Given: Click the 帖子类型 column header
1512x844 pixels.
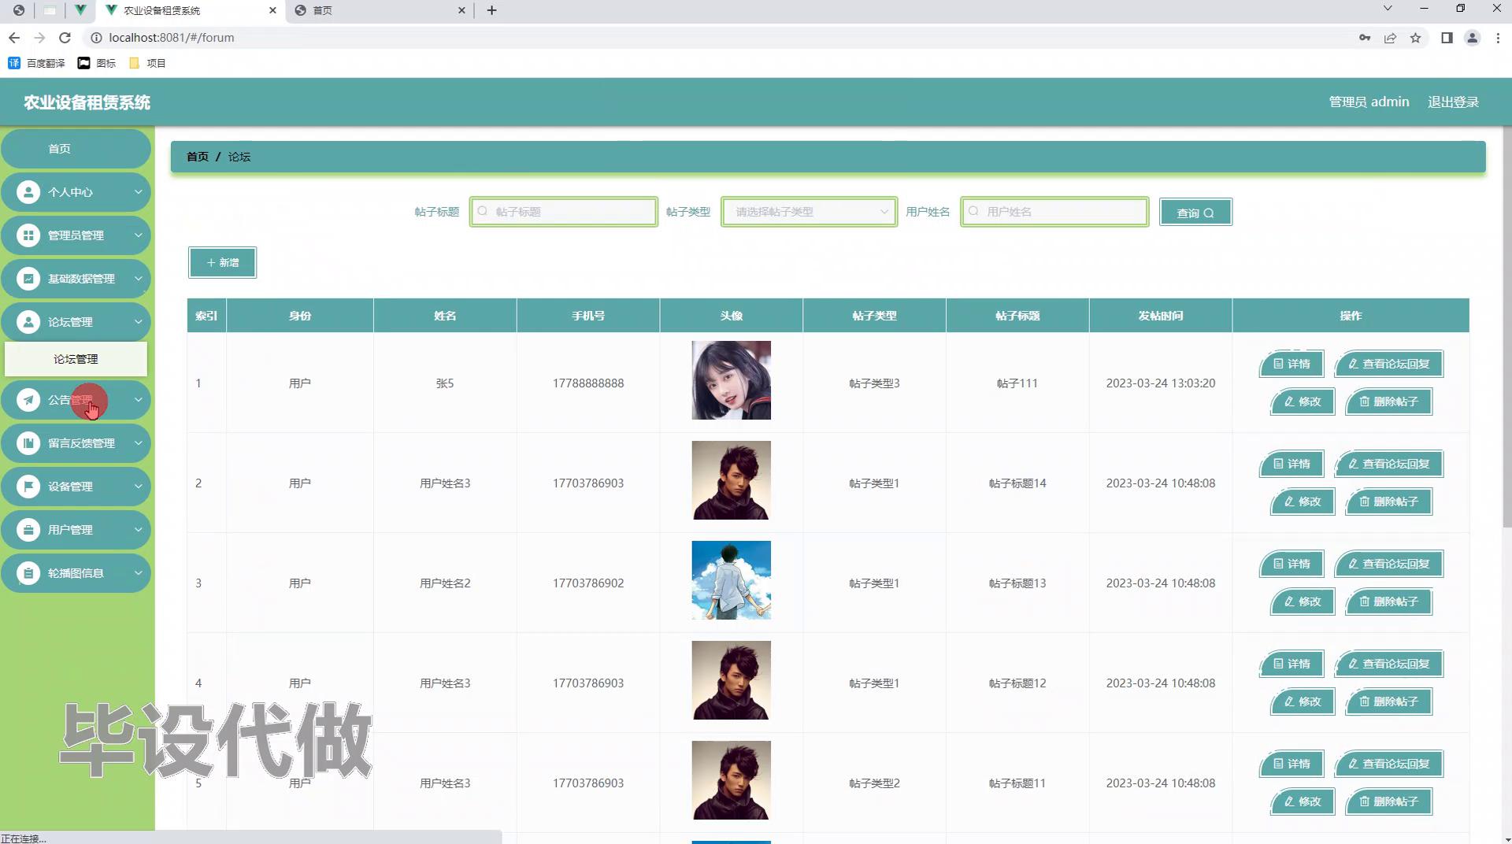Looking at the screenshot, I should pyautogui.click(x=874, y=316).
